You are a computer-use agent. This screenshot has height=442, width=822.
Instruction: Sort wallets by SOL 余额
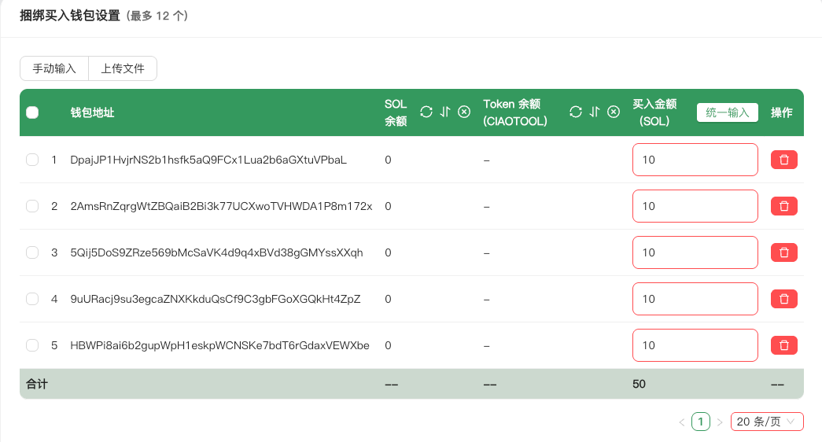point(445,112)
